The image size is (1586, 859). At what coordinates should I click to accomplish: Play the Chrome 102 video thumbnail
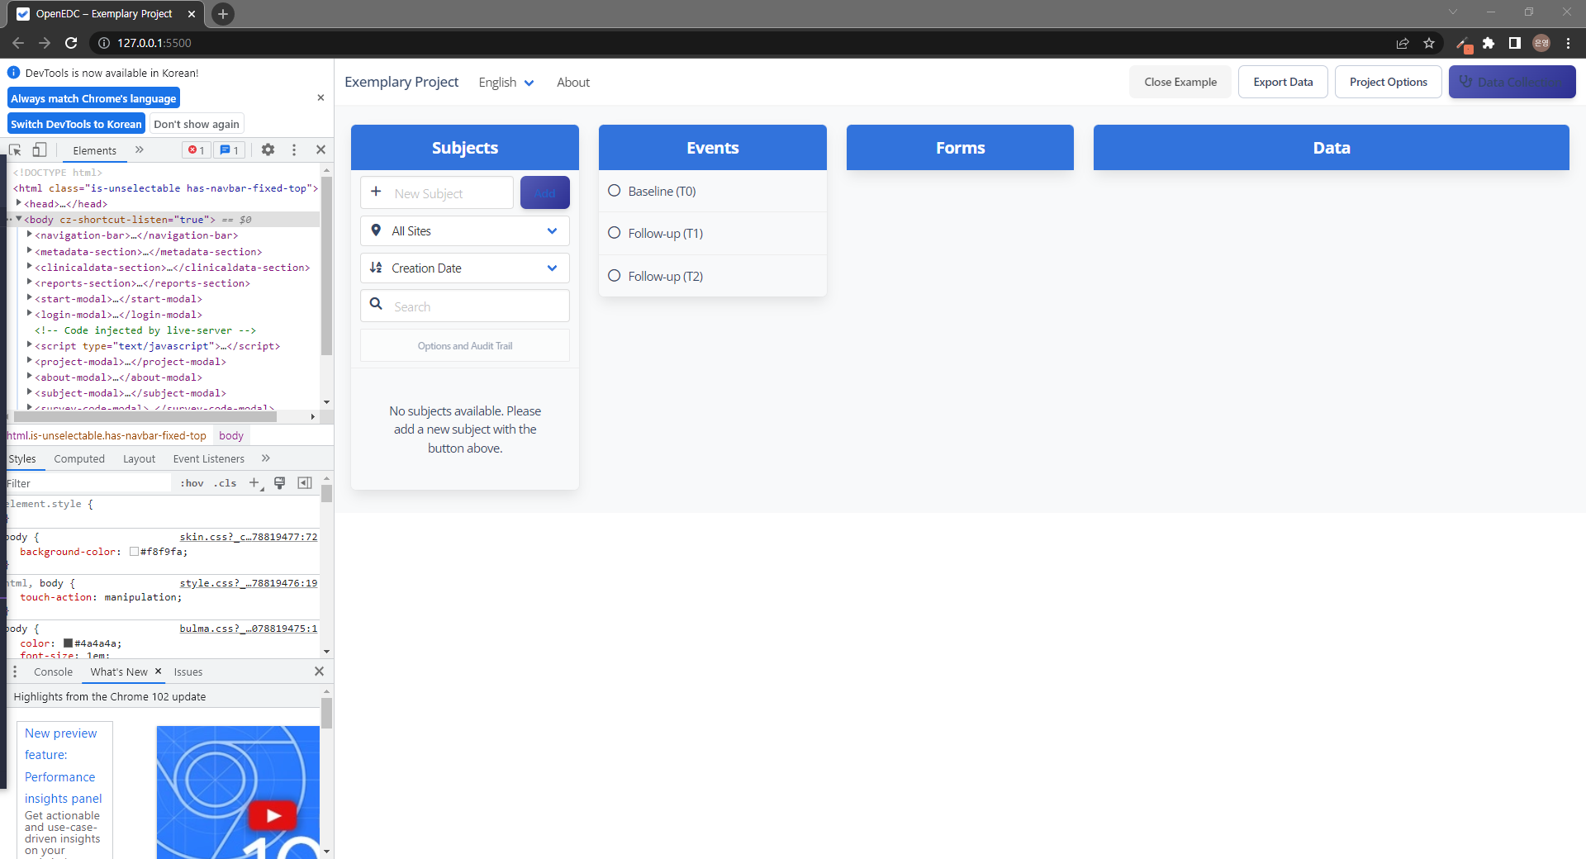pyautogui.click(x=273, y=816)
